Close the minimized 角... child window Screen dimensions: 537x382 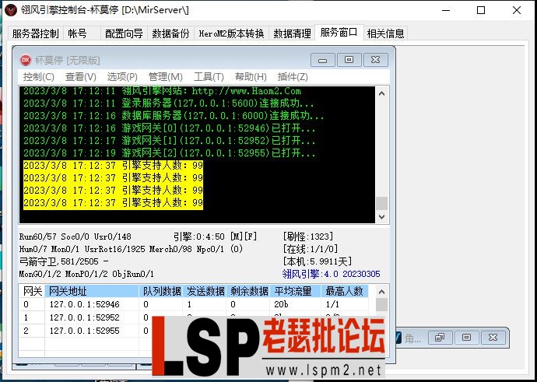click(493, 338)
